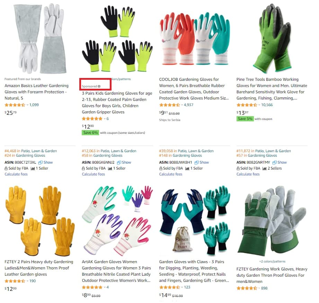Open the Pine Tree Tools Bamboo Working Gloves title
The image size is (319, 303).
point(272,89)
